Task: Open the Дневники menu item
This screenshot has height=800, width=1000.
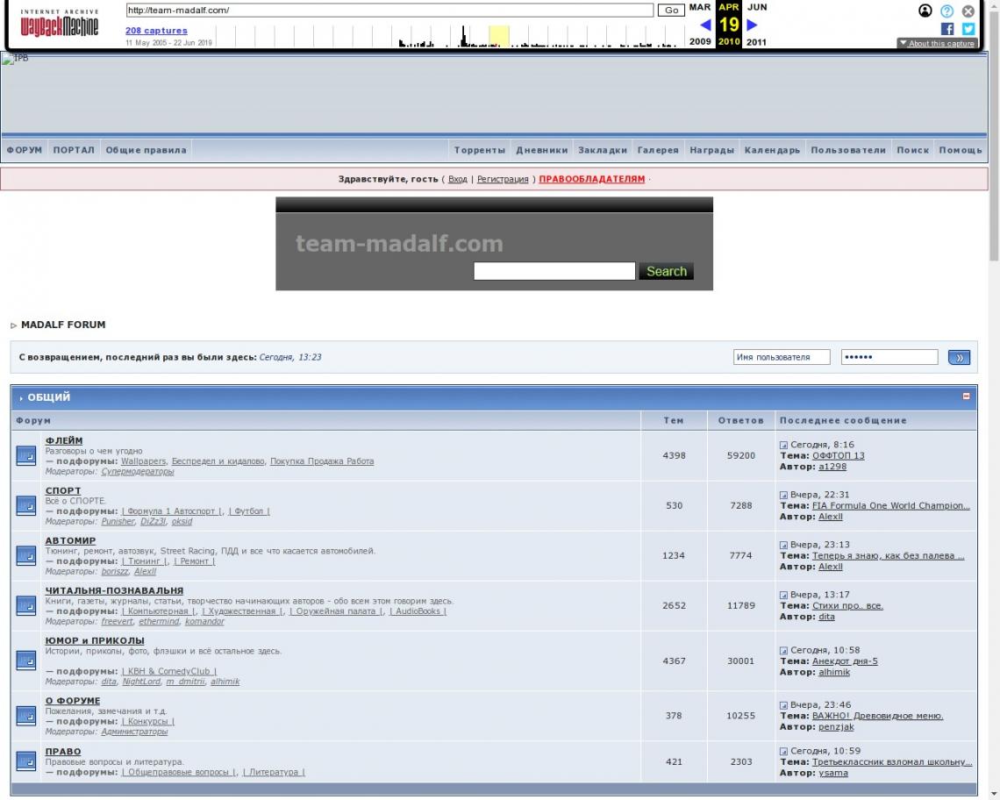Action: click(541, 150)
